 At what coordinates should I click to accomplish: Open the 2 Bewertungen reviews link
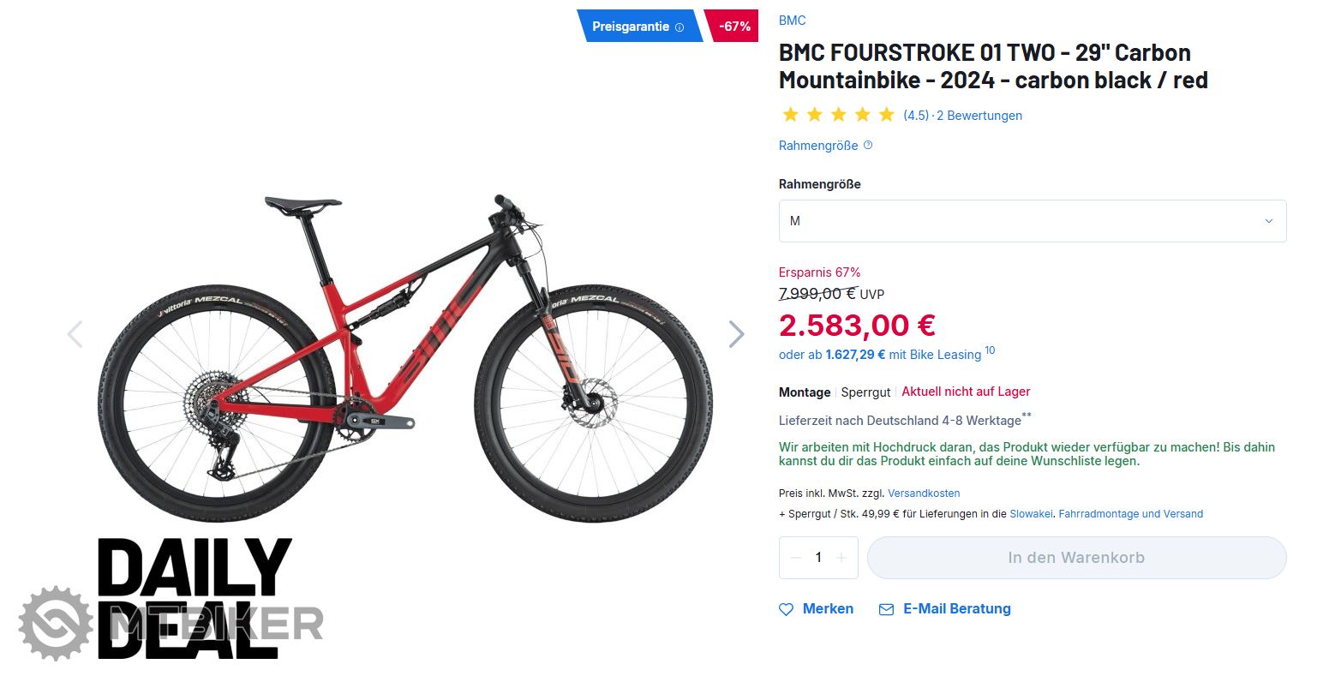(x=979, y=116)
